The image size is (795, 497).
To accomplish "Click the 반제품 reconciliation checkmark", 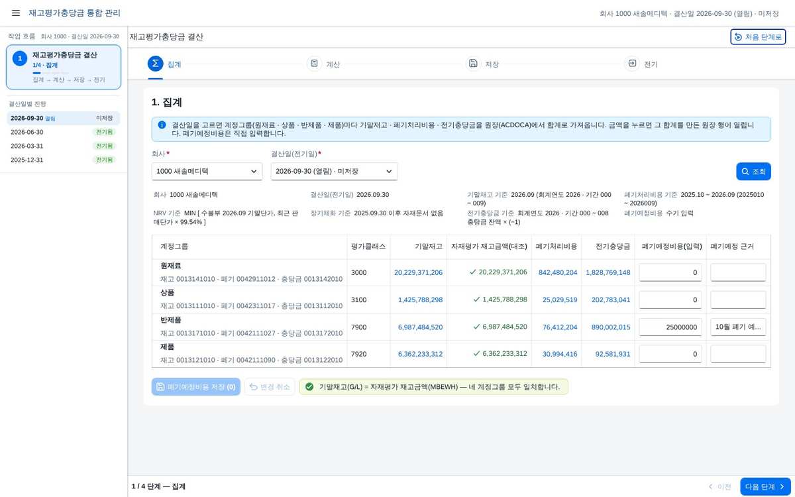I will click(476, 327).
